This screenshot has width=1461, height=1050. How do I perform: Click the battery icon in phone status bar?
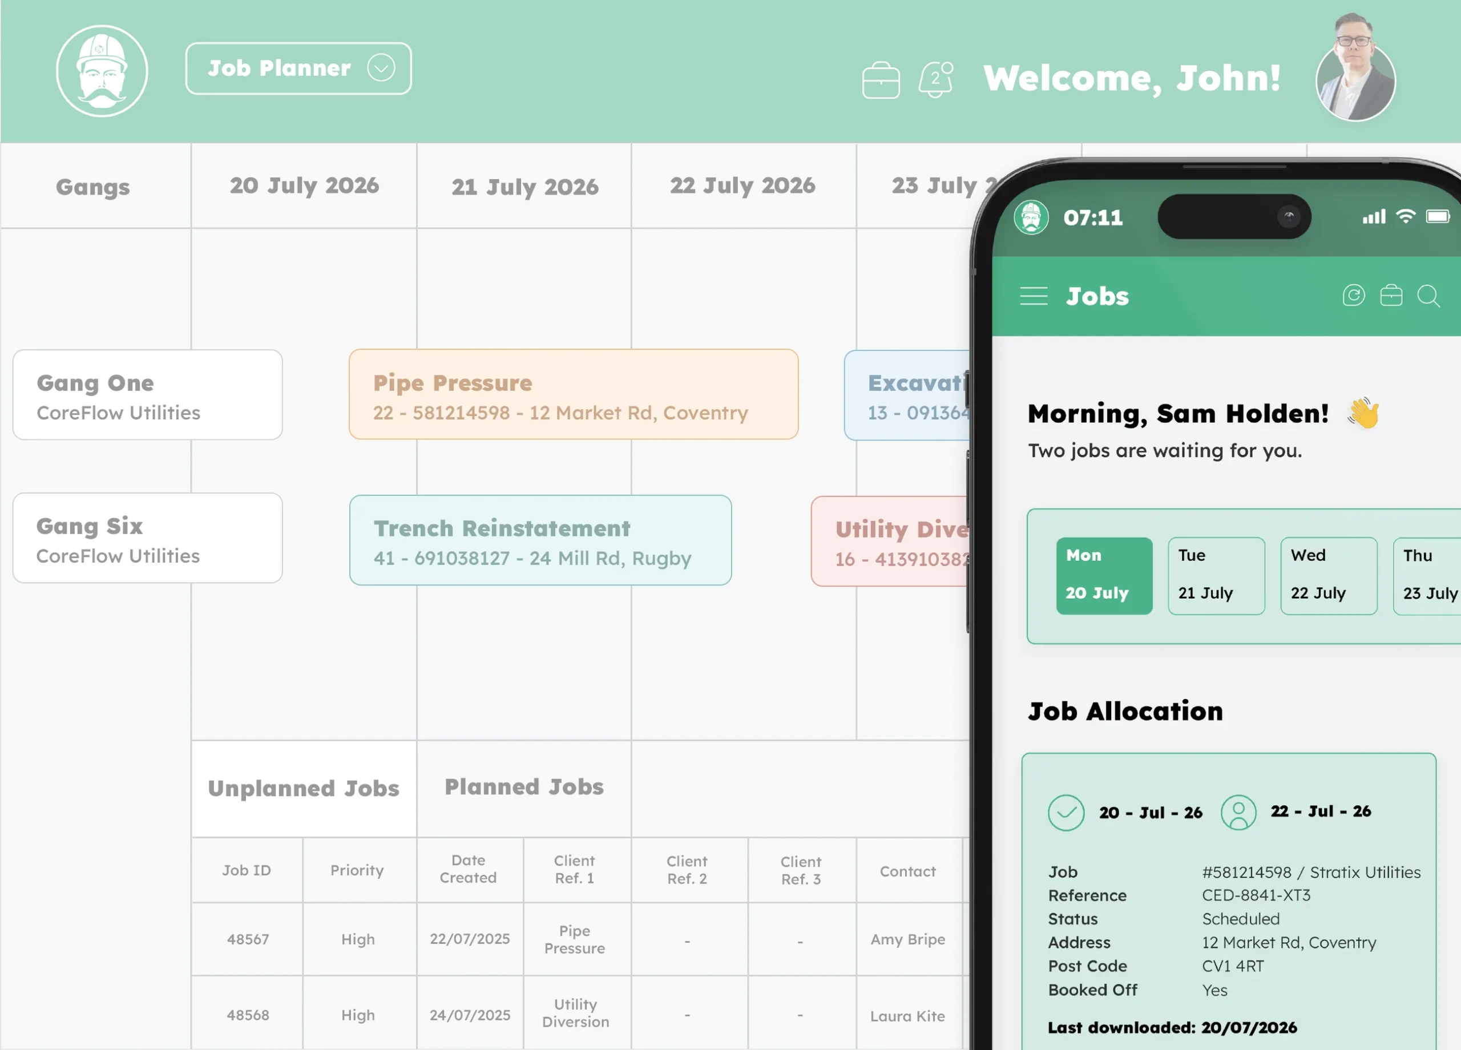click(1437, 216)
